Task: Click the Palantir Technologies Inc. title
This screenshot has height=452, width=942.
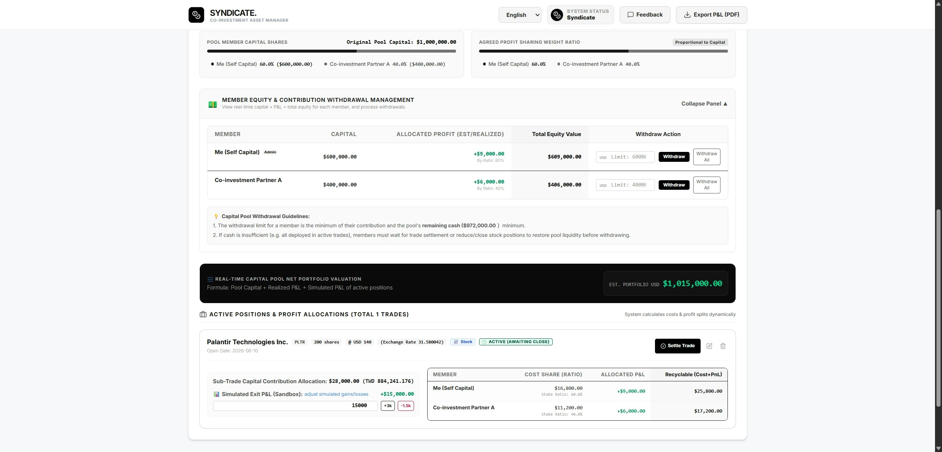Action: [247, 342]
